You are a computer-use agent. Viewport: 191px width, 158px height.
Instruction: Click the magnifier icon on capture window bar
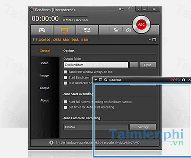[106, 80]
